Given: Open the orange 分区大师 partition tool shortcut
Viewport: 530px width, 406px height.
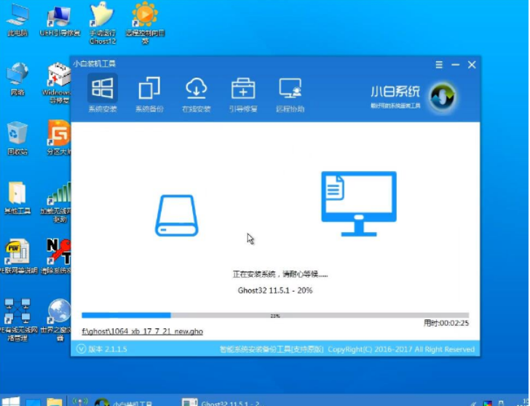Looking at the screenshot, I should pos(59,137).
